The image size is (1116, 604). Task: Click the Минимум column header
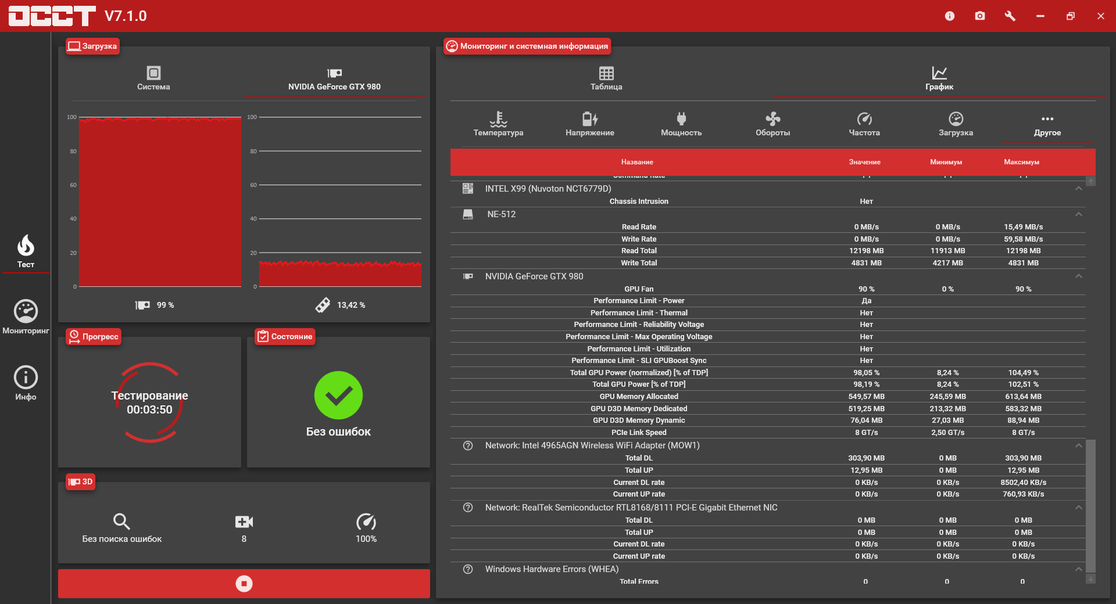tap(946, 162)
